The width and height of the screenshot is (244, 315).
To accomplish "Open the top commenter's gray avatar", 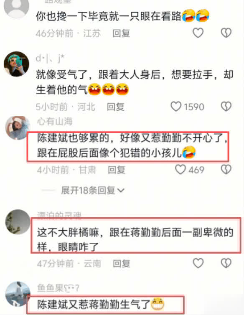I will click(x=16, y=8).
